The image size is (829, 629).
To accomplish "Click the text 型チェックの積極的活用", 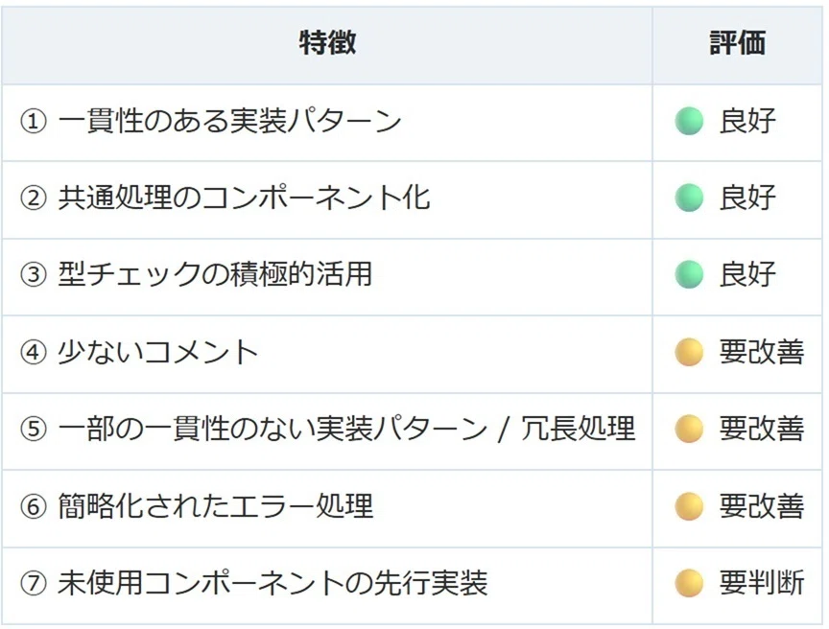I will click(215, 274).
